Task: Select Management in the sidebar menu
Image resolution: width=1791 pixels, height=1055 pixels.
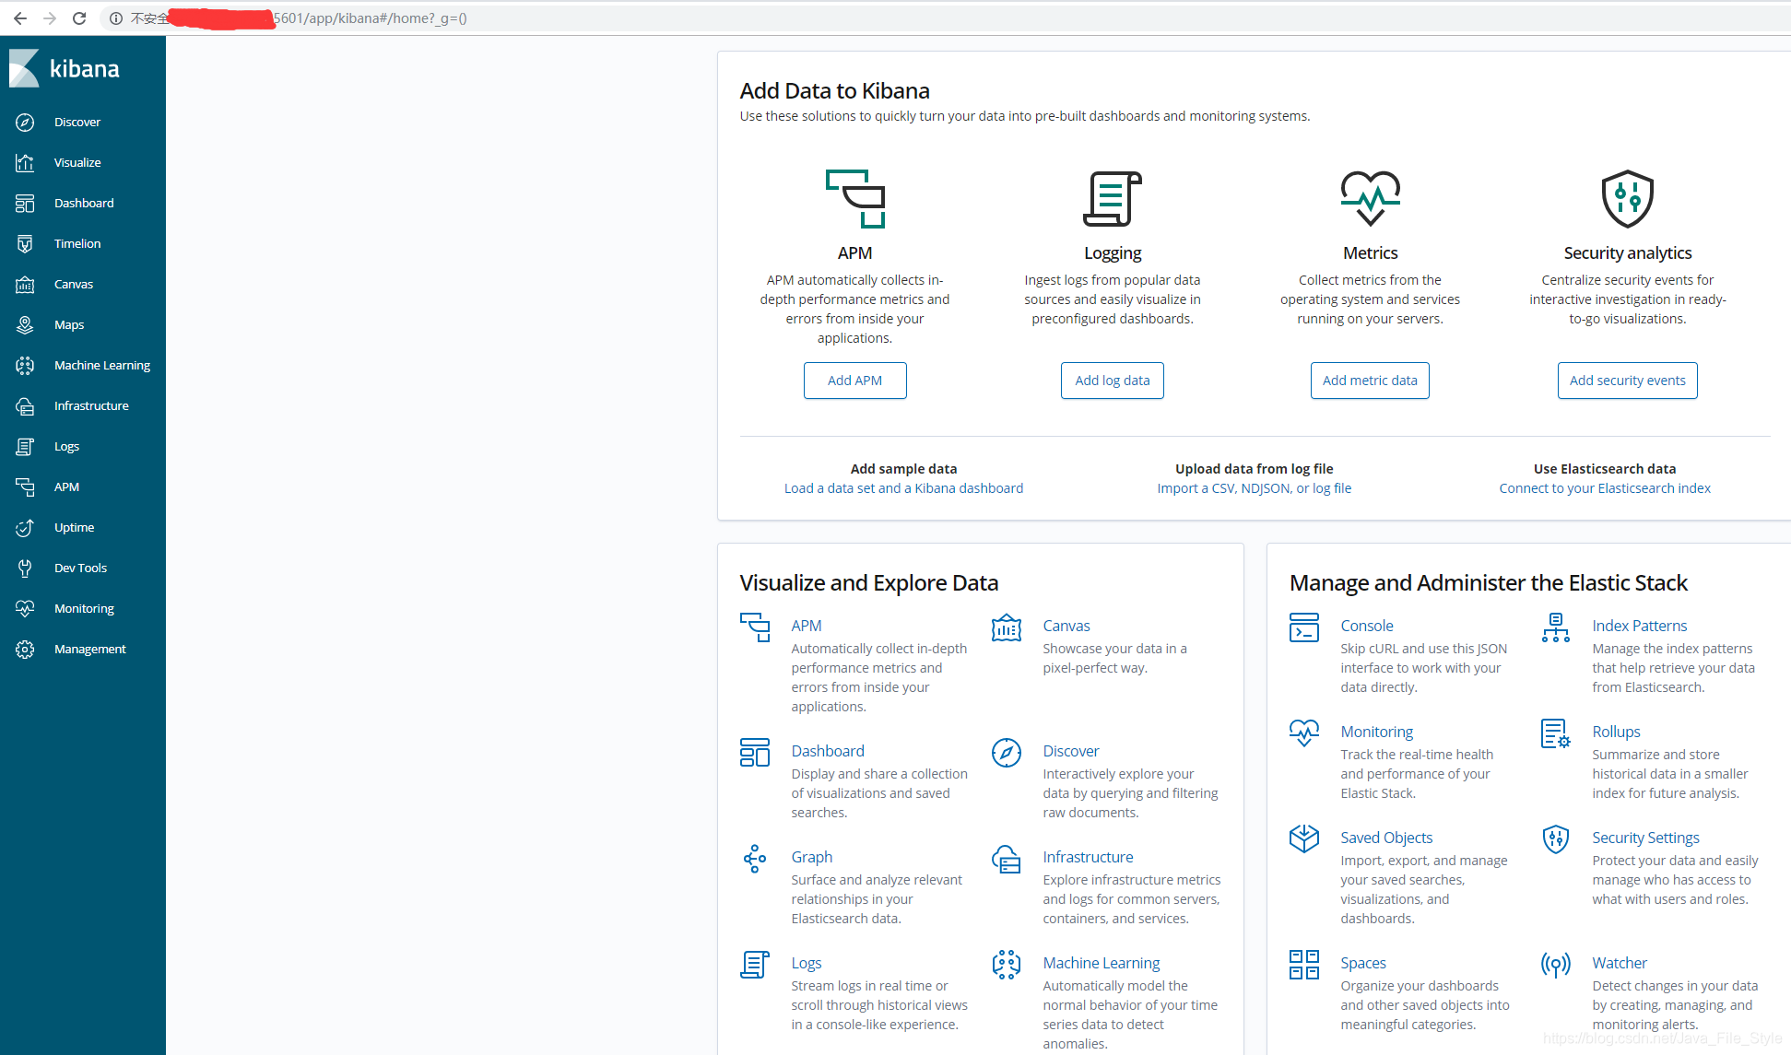Action: [x=90, y=650]
